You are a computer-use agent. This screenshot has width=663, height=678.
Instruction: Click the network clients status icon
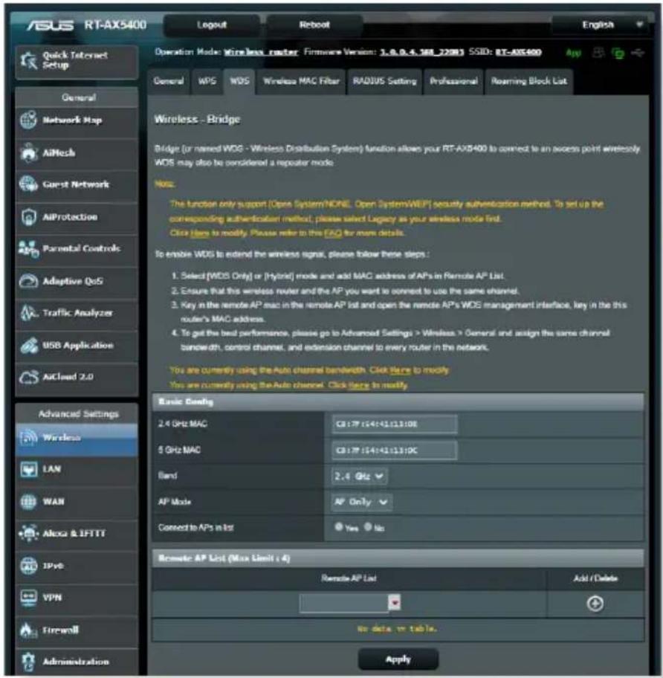tap(618, 54)
